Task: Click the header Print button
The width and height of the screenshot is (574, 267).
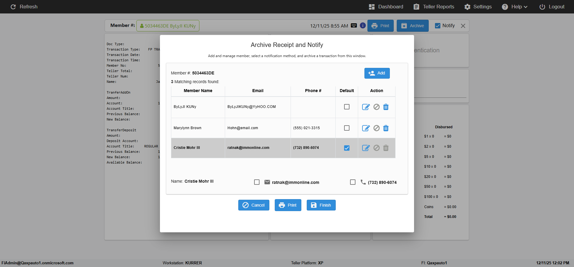Action: (381, 26)
